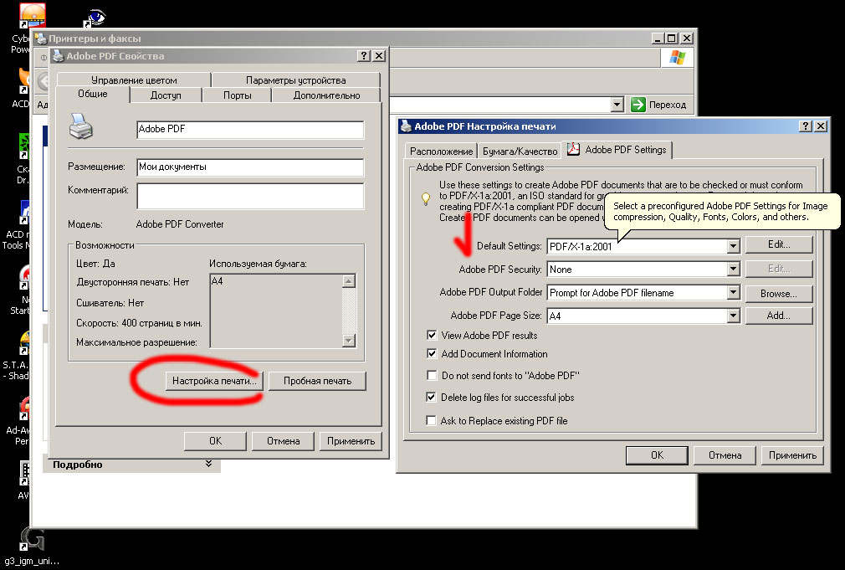The image size is (845, 570).
Task: Click the Комментарий text field
Action: pos(250,196)
